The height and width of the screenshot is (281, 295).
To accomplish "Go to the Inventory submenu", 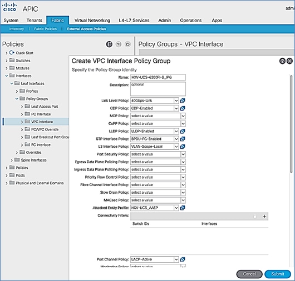I will point(17,29).
